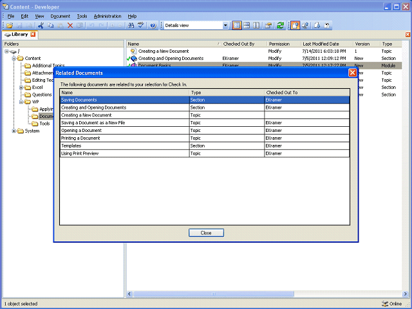Expand the Excel folder in tree
This screenshot has height=309, width=412.
coord(21,87)
